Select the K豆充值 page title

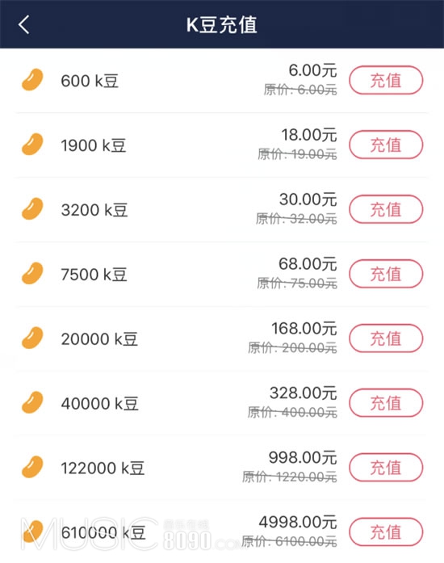point(222,25)
